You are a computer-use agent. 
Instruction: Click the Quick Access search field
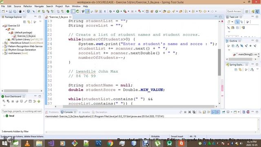pyautogui.click(x=234, y=11)
